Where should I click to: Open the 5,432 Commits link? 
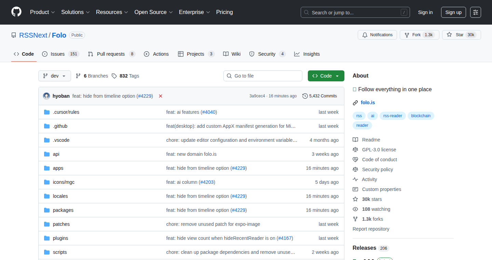pos(320,96)
